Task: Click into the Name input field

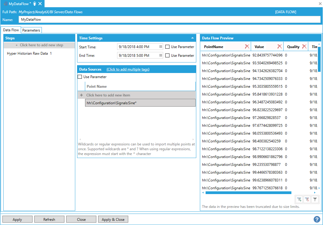Action: point(169,20)
